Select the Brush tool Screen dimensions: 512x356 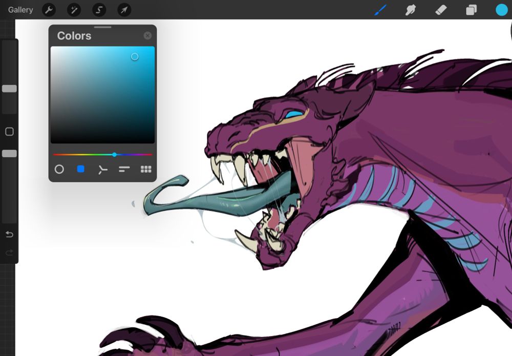point(380,10)
